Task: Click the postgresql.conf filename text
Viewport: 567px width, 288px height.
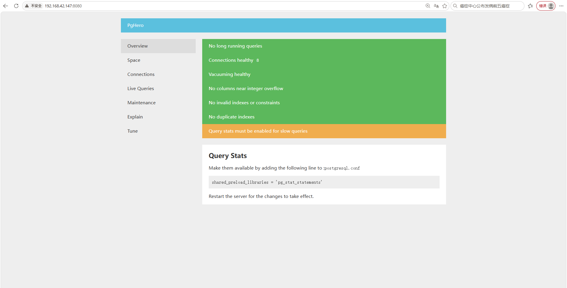Action: 342,168
